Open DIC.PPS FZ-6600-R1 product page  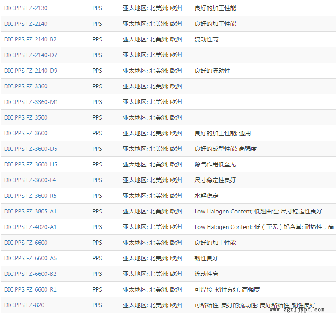(x=30, y=289)
